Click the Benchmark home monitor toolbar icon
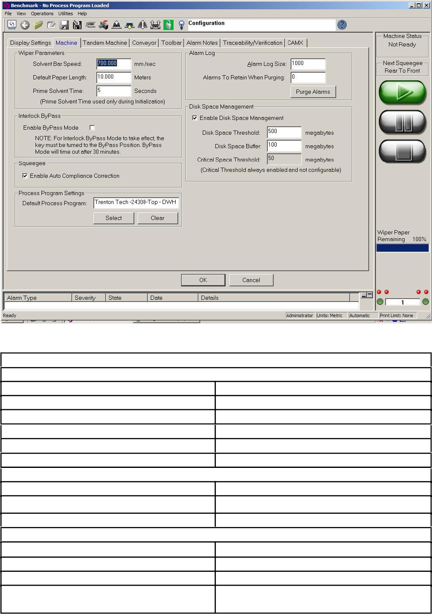Screen dimensions: 432x614 pyautogui.click(x=12, y=25)
